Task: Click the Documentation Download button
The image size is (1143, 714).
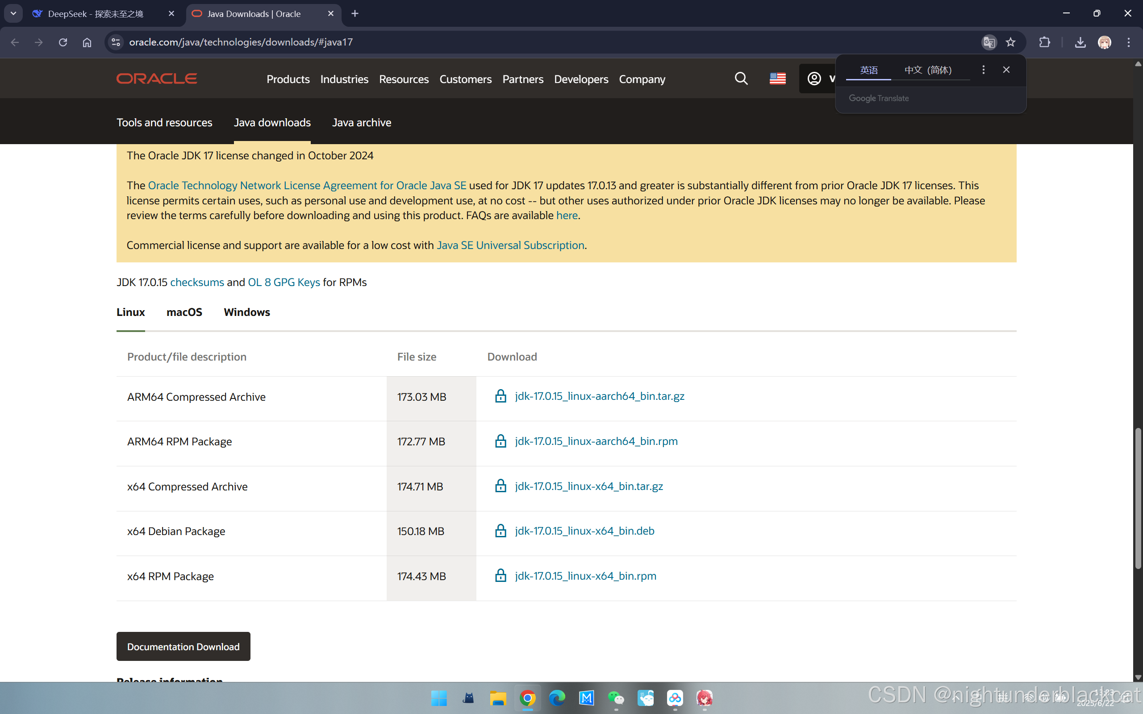Action: tap(183, 646)
